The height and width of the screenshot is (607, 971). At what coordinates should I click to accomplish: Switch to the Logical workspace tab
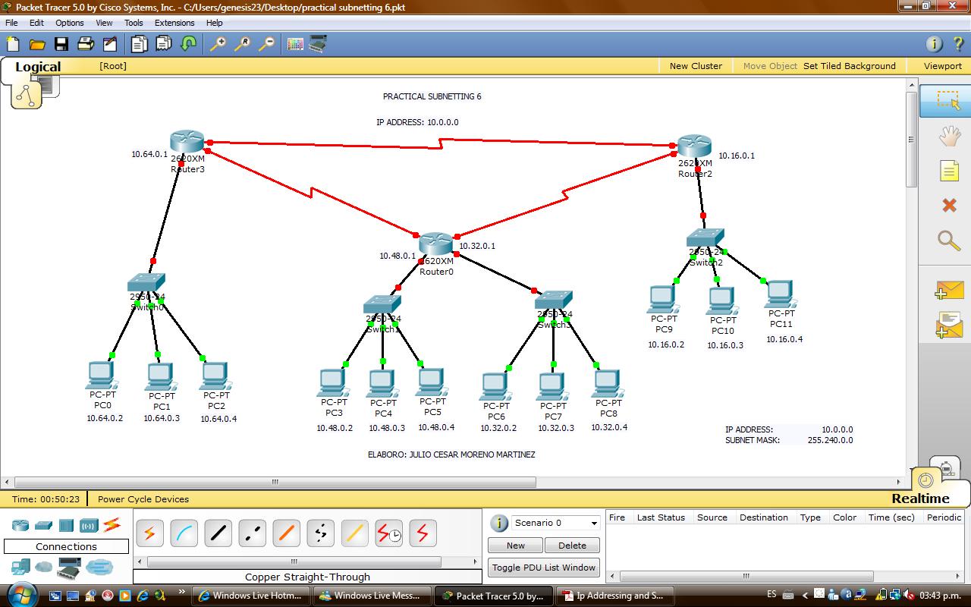(x=37, y=67)
